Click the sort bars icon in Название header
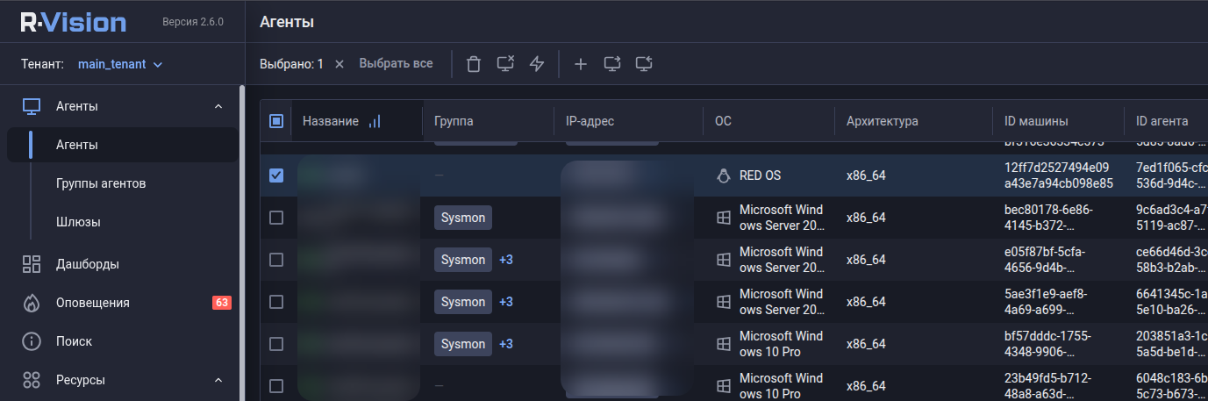The image size is (1208, 401). click(375, 121)
